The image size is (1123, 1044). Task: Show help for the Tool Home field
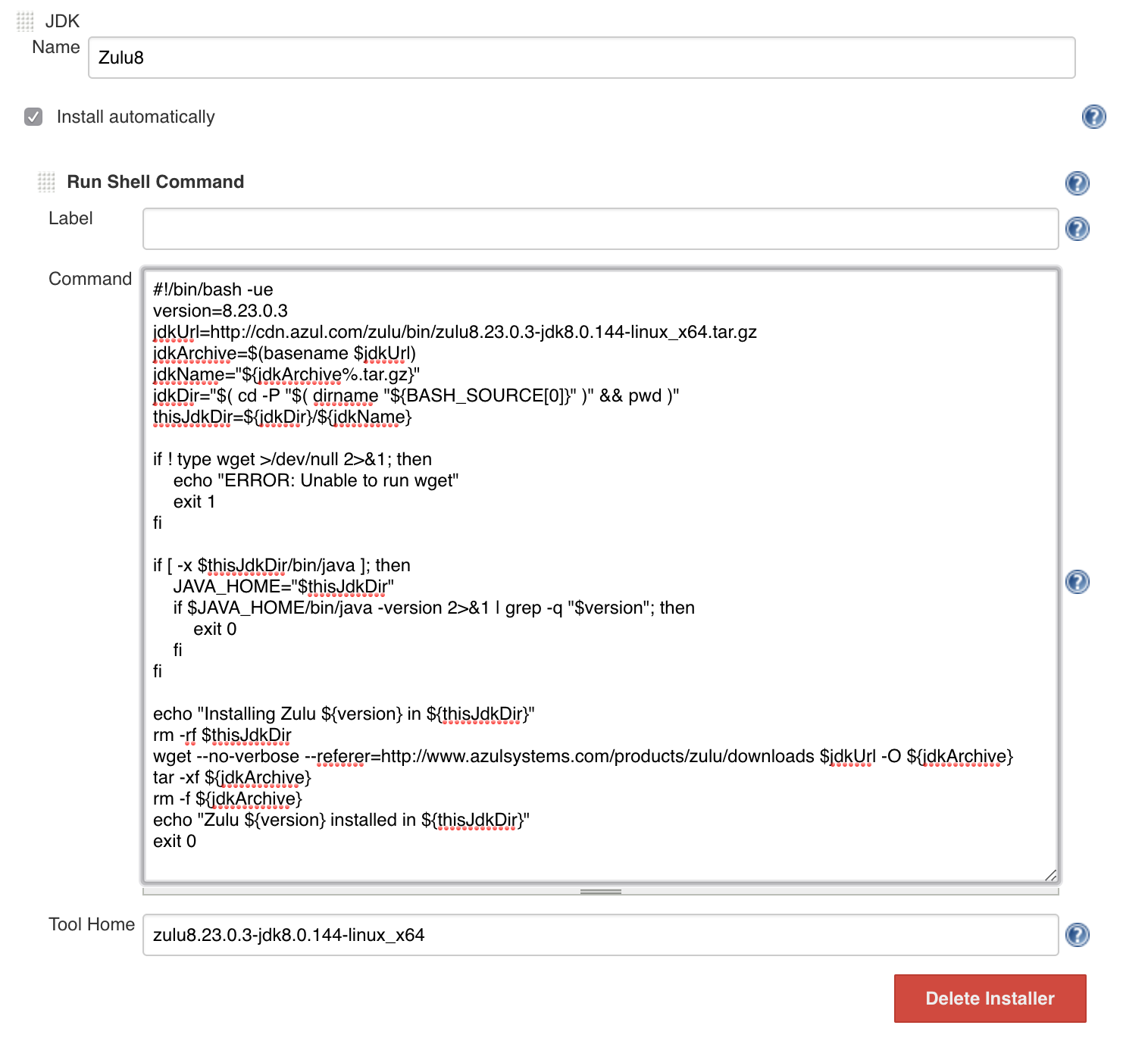[1077, 935]
